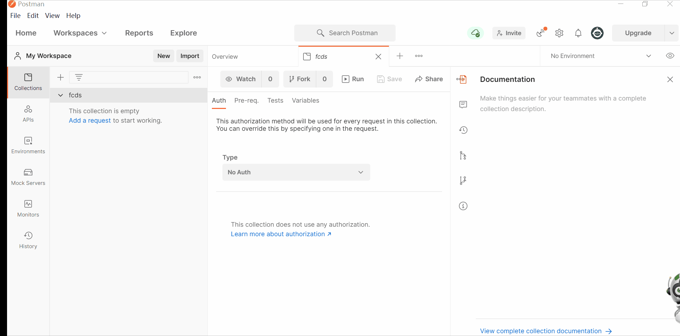Create a new collection with plus icon
Image resolution: width=680 pixels, height=336 pixels.
[x=61, y=77]
